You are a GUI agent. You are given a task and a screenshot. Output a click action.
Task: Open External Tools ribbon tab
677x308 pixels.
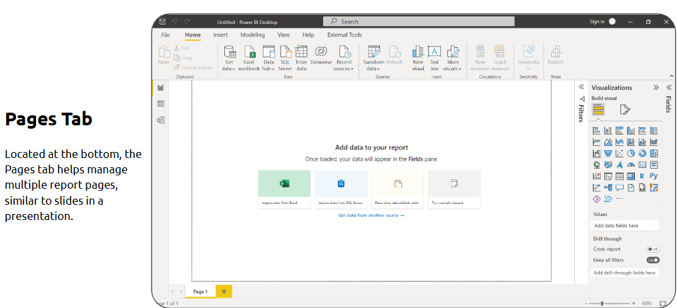click(x=345, y=35)
